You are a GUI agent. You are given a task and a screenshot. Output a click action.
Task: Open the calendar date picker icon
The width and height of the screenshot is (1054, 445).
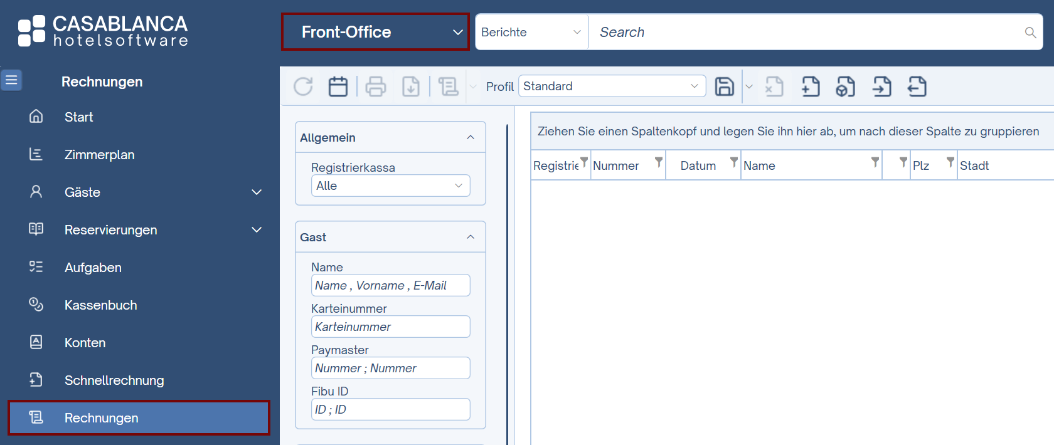338,86
